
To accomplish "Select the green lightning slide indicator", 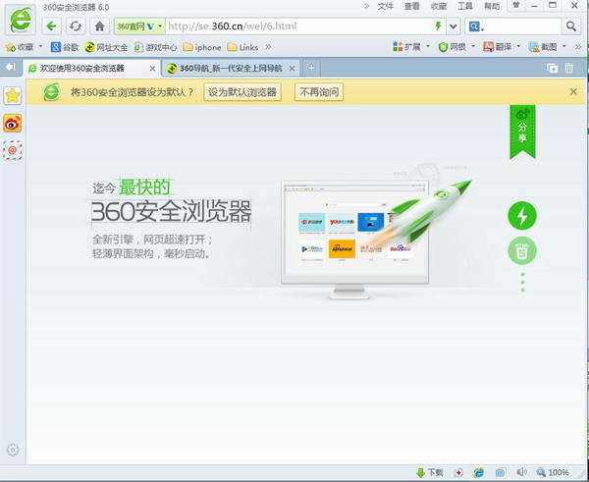I will (522, 216).
